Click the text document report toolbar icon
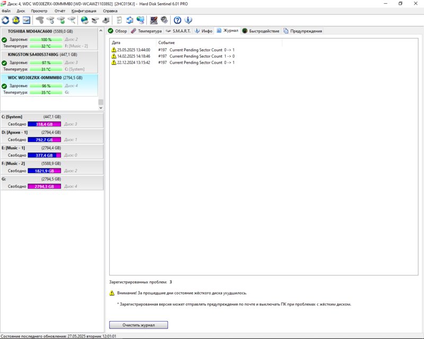The height and width of the screenshot is (339, 424). [x=119, y=20]
